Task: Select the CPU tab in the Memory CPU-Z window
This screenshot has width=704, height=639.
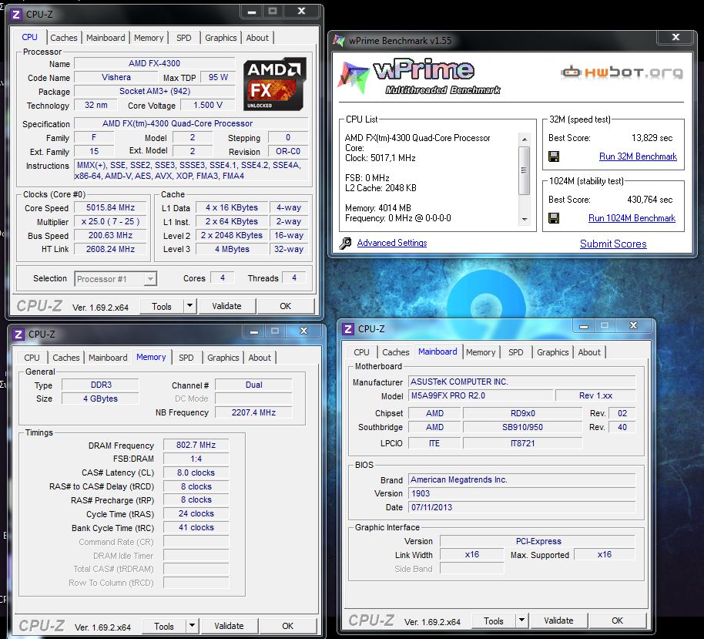Action: (x=32, y=358)
